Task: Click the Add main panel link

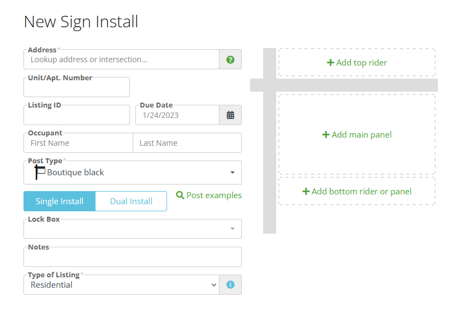Action: tap(357, 135)
